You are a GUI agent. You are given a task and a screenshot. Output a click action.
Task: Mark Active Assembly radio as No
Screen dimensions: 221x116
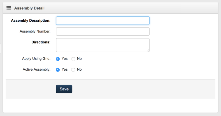point(73,70)
